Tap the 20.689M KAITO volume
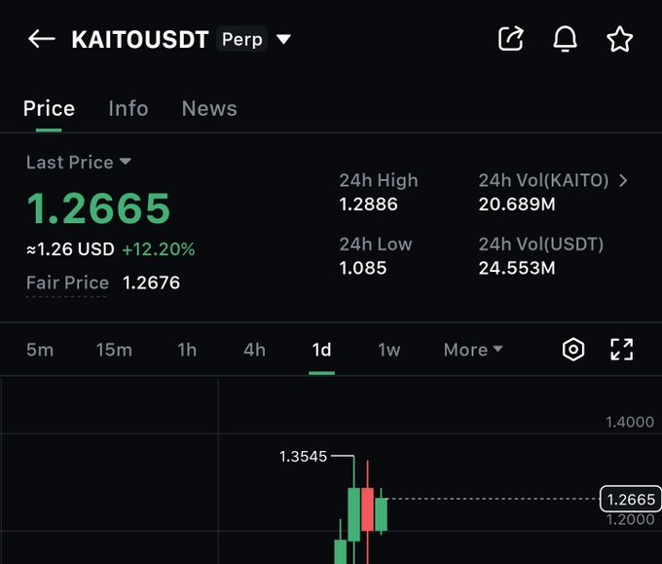 [517, 205]
